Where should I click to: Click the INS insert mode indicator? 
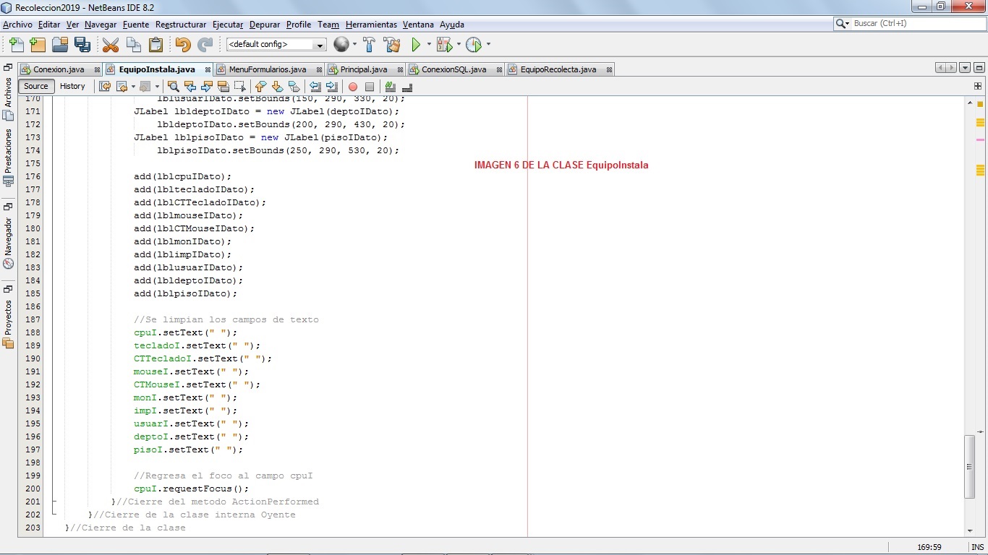978,548
